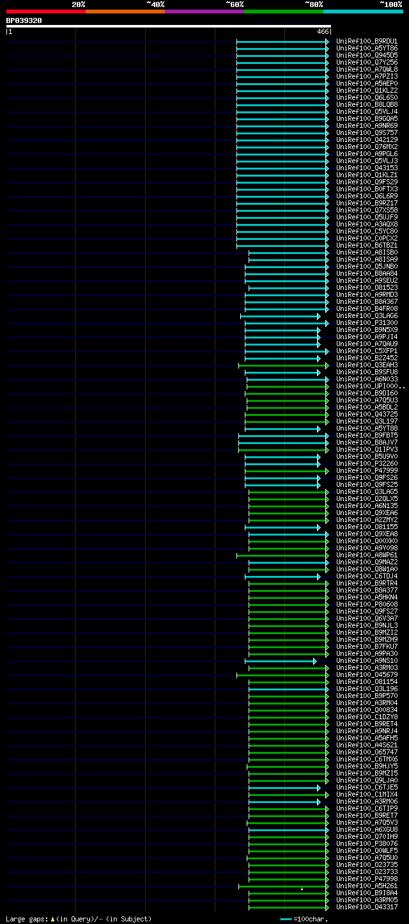
Task: Click the cyan ~100% legend segment
Action: pyautogui.click(x=363, y=12)
